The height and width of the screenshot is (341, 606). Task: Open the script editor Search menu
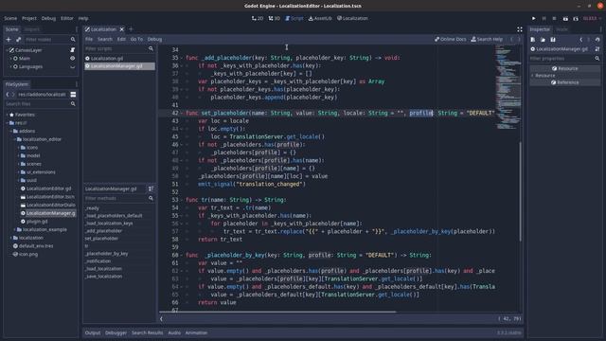tap(105, 39)
